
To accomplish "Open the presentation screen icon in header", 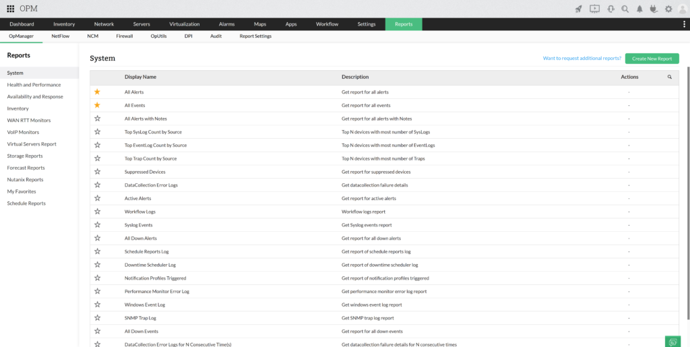I will coord(594,9).
